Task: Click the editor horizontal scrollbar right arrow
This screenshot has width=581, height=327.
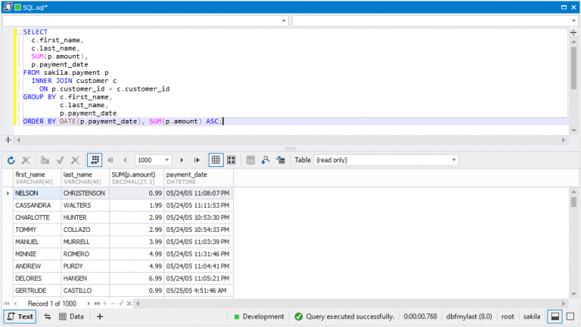Action: click(564, 140)
